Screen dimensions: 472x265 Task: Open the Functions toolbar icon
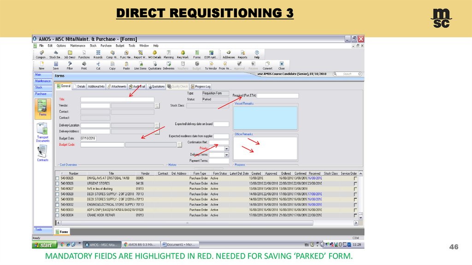[84, 54]
